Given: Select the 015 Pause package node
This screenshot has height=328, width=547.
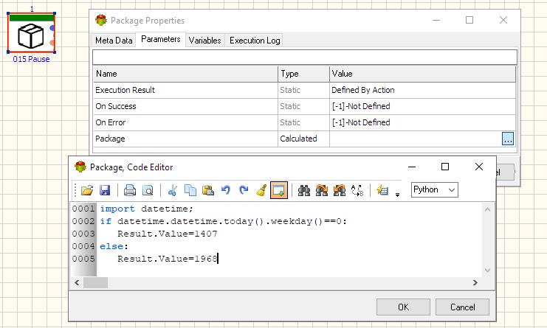Looking at the screenshot, I should tap(31, 32).
